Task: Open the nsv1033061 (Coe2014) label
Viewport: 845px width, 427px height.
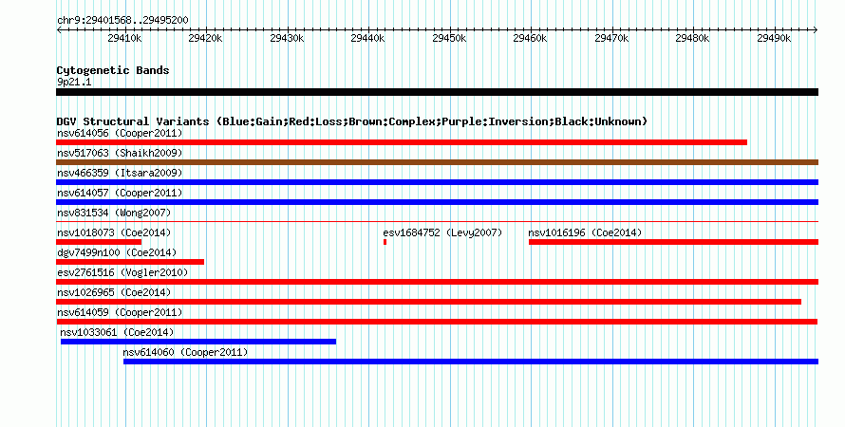Action: pyautogui.click(x=117, y=332)
